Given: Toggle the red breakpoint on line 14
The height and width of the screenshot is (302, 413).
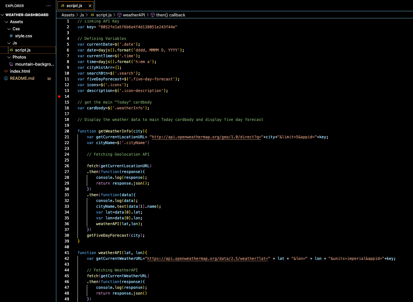Looking at the screenshot, I should [59, 96].
